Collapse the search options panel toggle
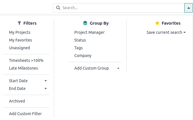The height and width of the screenshot is (120, 193). click(188, 8)
